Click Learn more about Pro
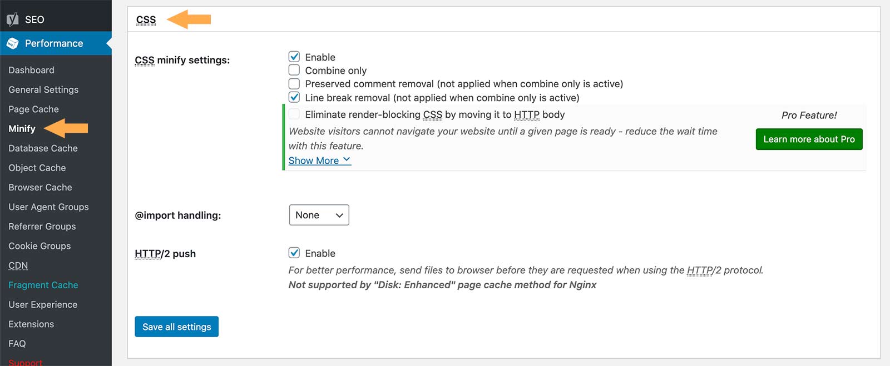This screenshot has height=366, width=890. point(809,139)
